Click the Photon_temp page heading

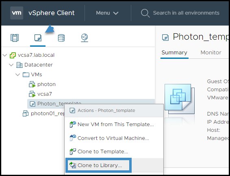click(201, 37)
